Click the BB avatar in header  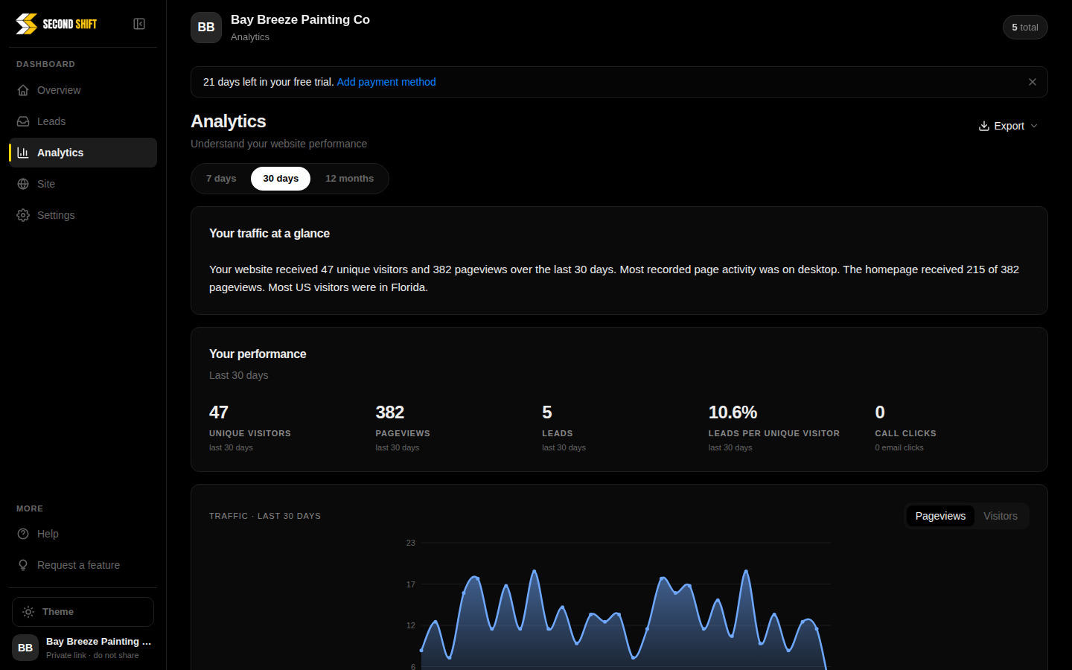pyautogui.click(x=206, y=28)
